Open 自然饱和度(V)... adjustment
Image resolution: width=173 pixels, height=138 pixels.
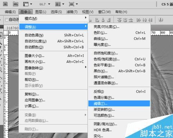tap(119, 53)
